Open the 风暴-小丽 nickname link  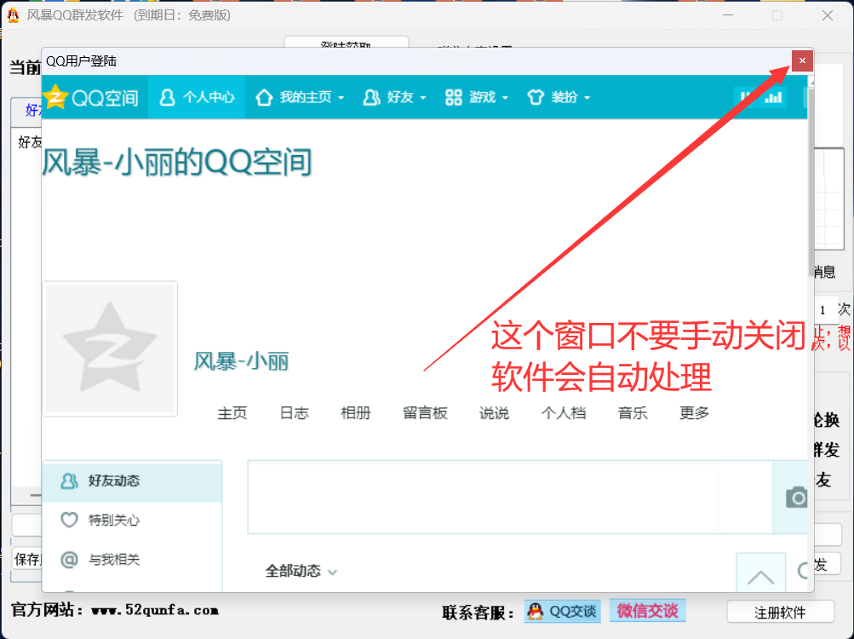241,361
